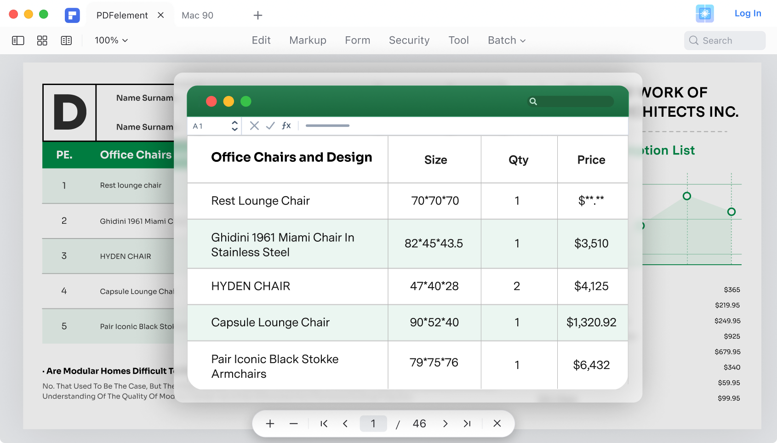Switch to the Mac 90 tab
Screen dimensions: 777x443
(x=197, y=15)
